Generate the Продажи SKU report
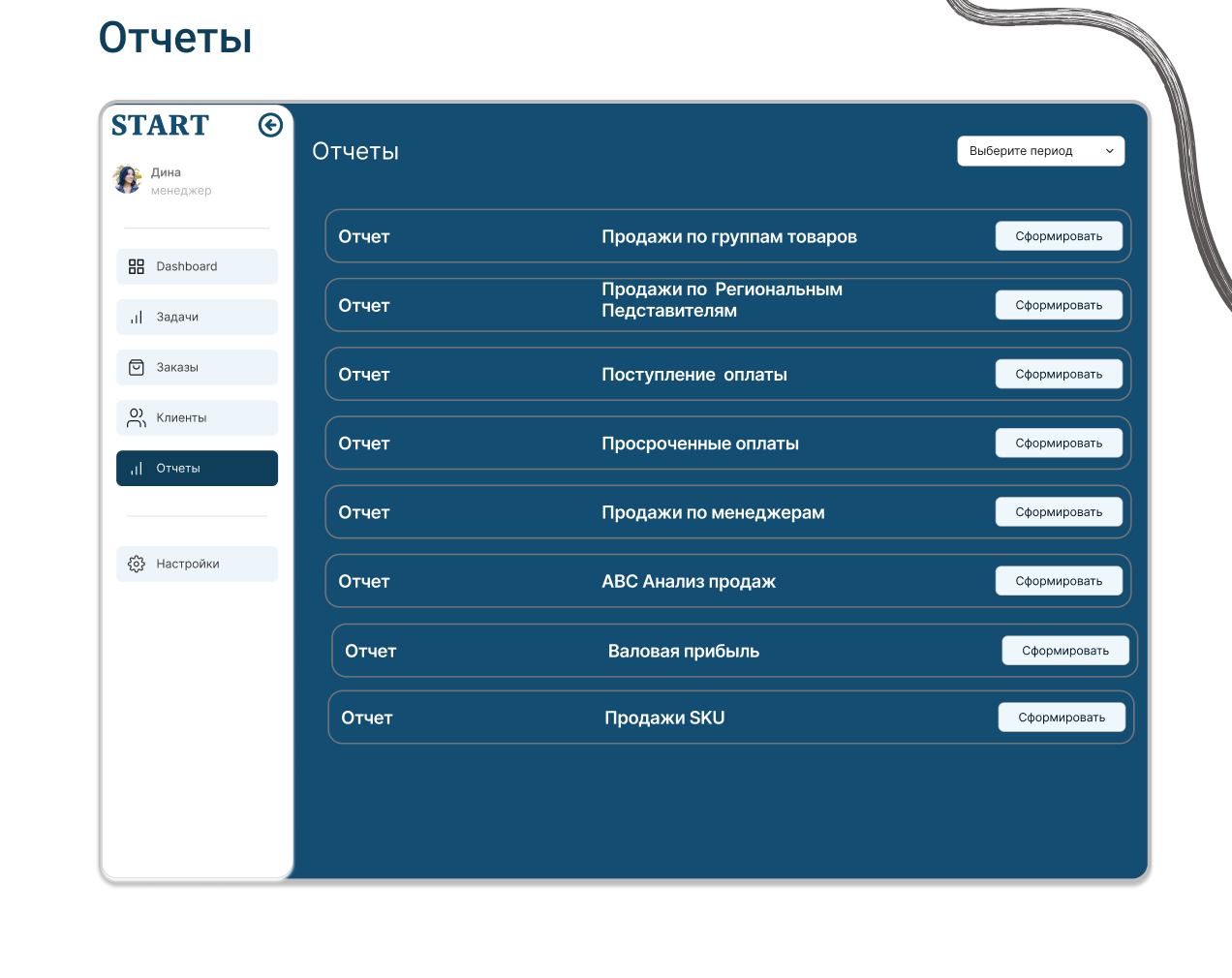The image size is (1232, 978). [1062, 718]
